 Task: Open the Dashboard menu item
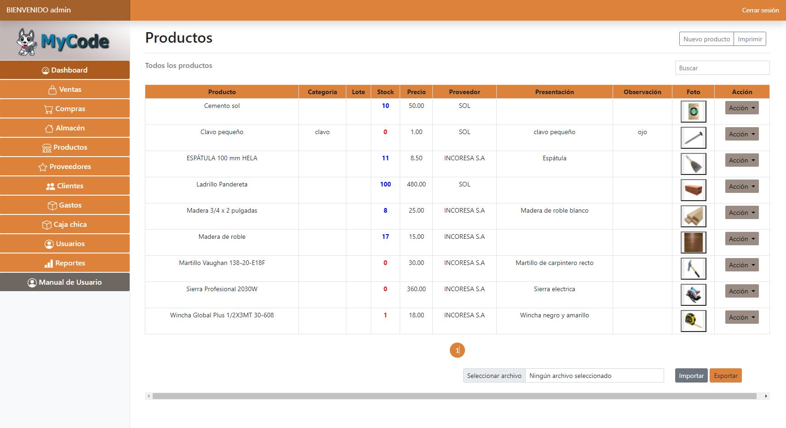(65, 70)
